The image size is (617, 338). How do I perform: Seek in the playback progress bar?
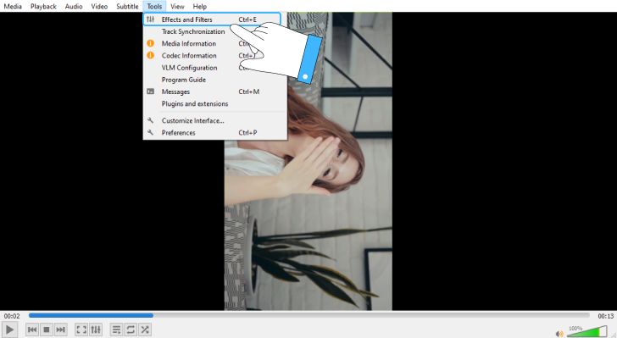point(308,316)
